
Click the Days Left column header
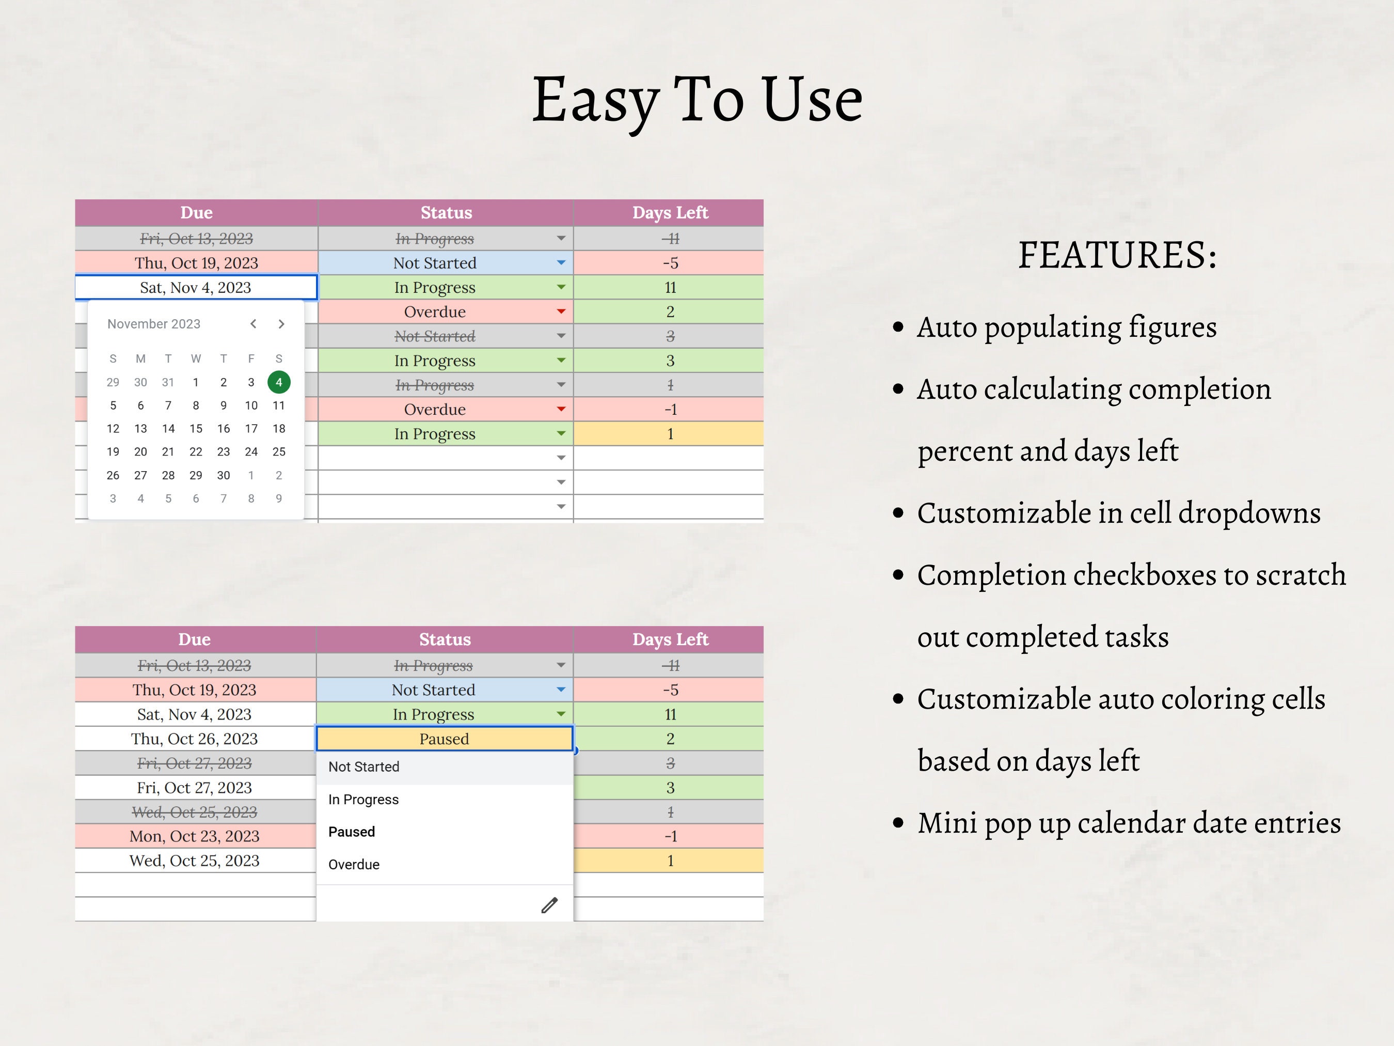[x=671, y=212]
